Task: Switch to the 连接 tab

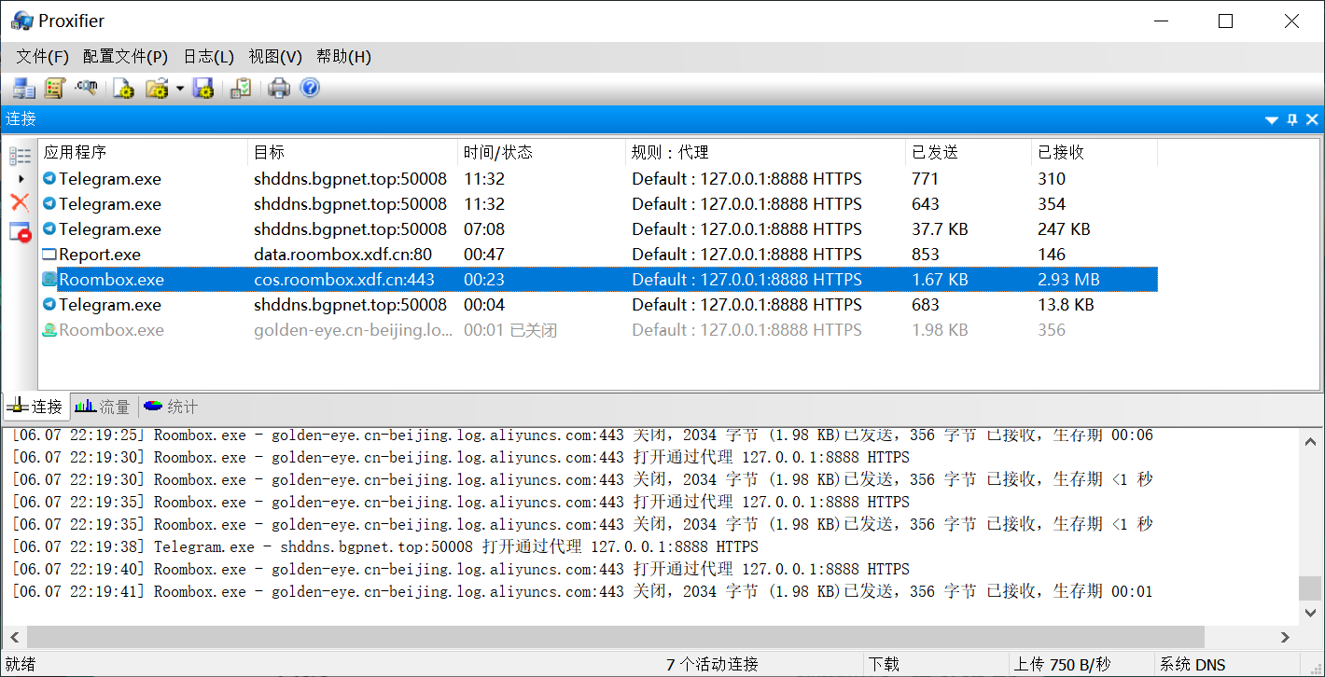Action: pyautogui.click(x=36, y=407)
